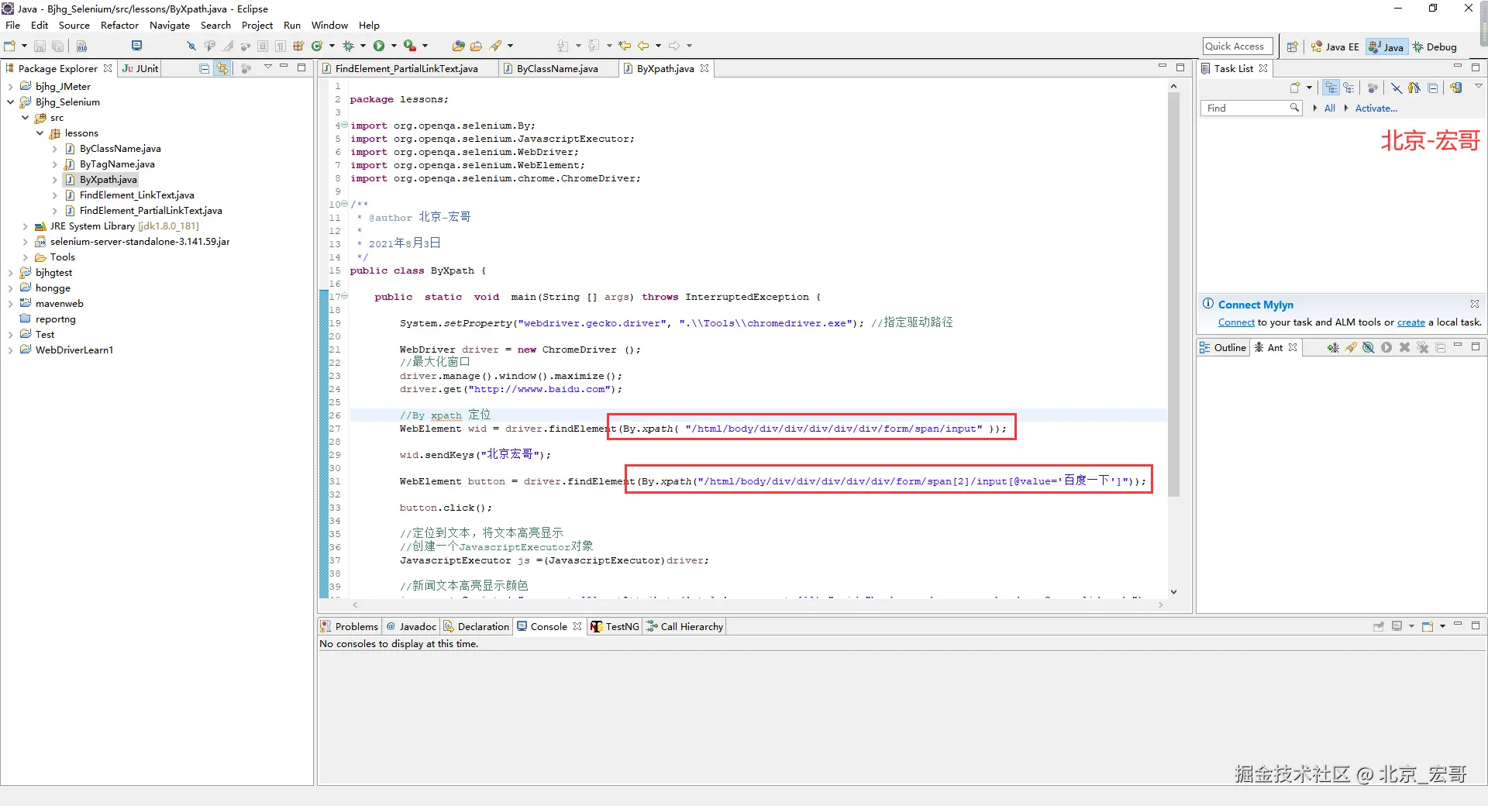Open the Refactor menu
The height and width of the screenshot is (806, 1488).
pos(119,25)
